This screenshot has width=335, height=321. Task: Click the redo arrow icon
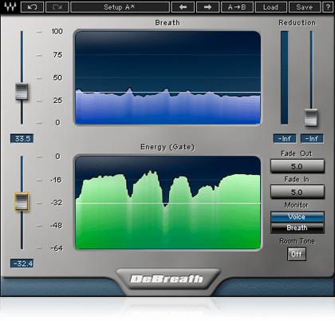click(x=57, y=7)
